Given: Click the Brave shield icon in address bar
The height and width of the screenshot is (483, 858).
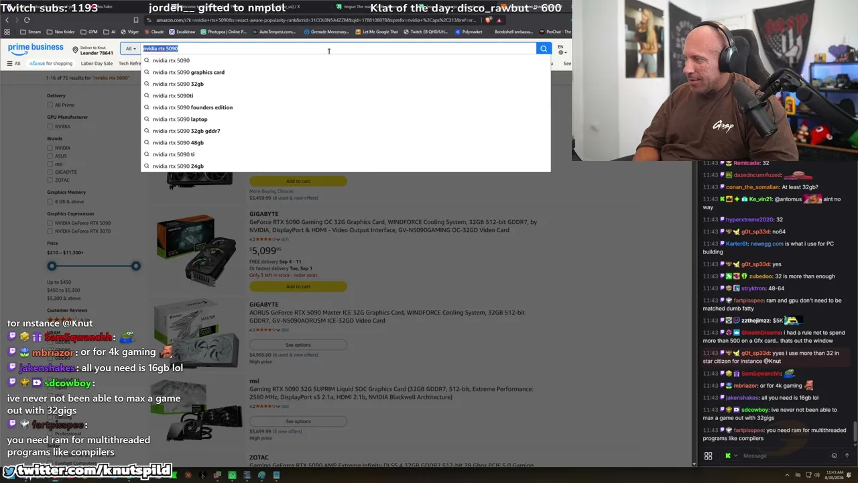Looking at the screenshot, I should (489, 20).
